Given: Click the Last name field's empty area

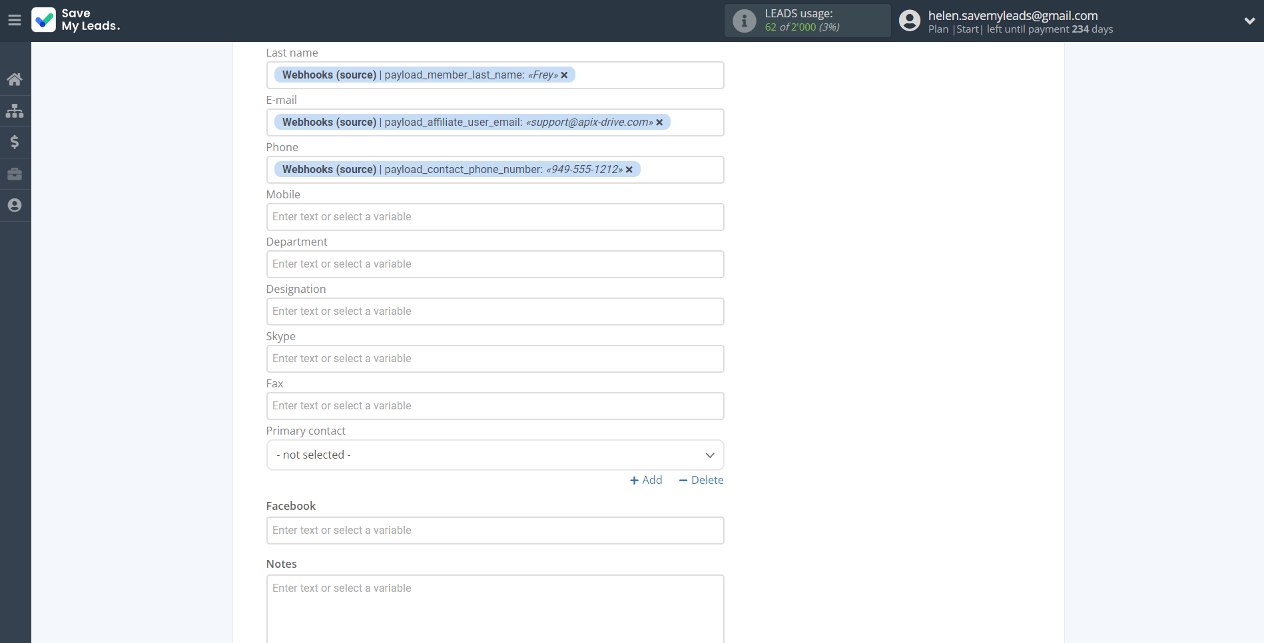Looking at the screenshot, I should point(649,75).
